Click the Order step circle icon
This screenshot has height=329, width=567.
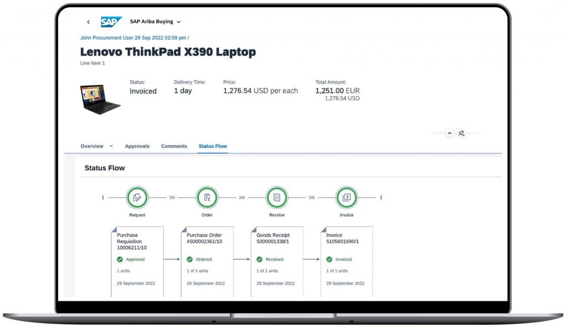click(x=207, y=197)
